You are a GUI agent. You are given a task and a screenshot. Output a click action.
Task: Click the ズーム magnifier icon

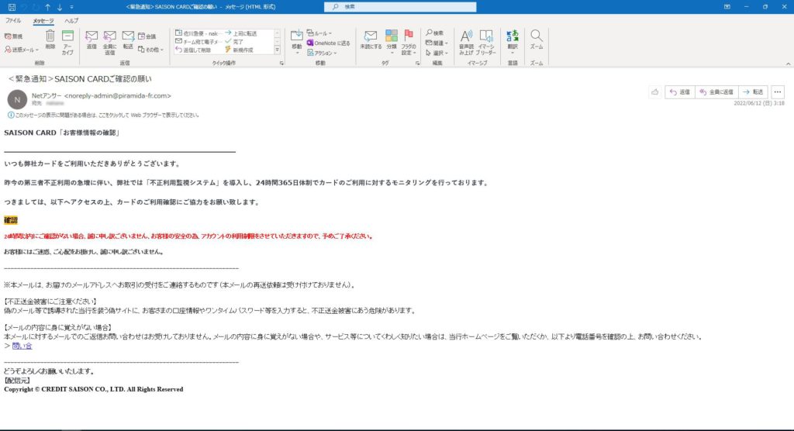536,39
